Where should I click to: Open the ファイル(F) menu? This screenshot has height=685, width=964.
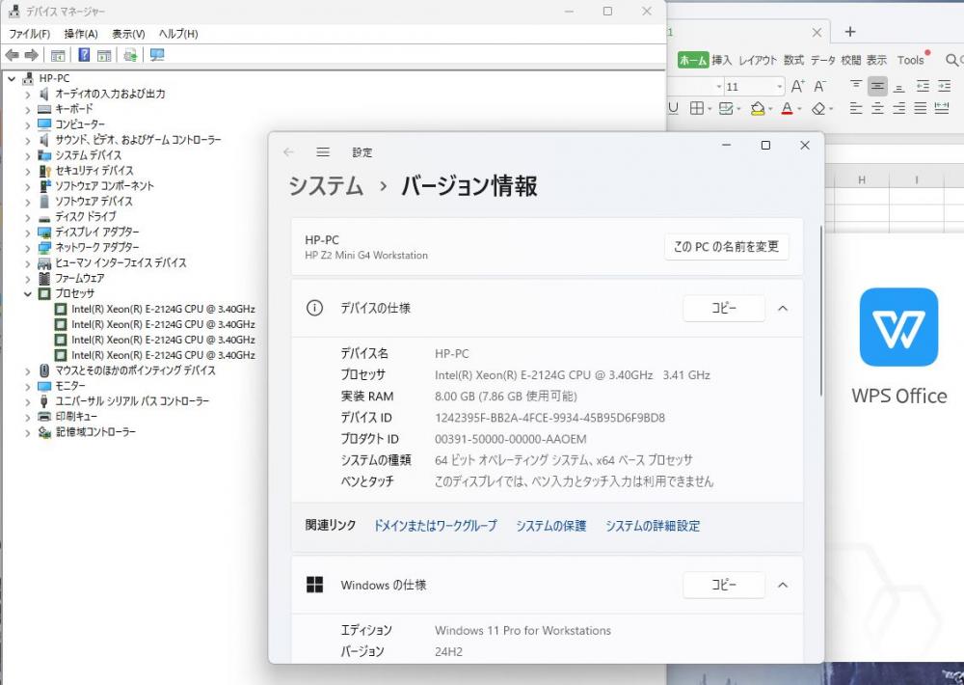click(x=30, y=34)
